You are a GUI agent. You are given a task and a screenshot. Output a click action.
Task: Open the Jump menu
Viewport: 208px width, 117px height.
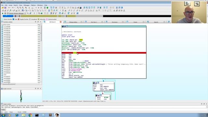coord(10,5)
